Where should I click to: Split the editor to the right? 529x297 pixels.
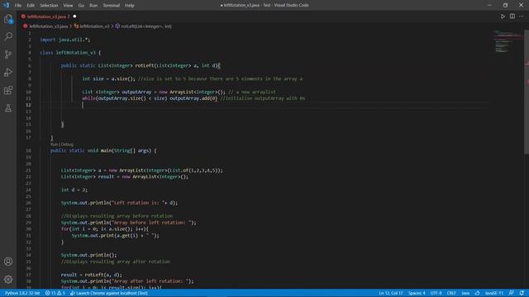pos(512,16)
